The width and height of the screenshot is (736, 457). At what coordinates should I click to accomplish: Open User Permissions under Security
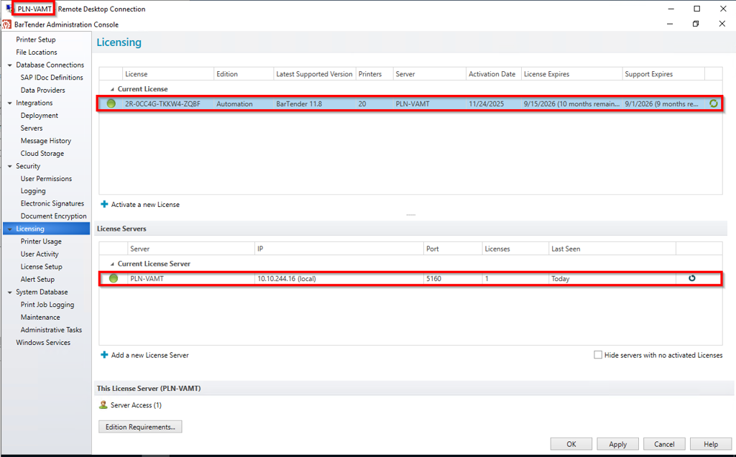[46, 179]
